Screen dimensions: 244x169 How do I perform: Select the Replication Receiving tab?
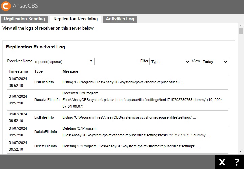pyautogui.click(x=76, y=19)
